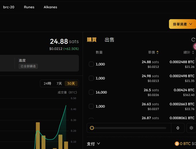This screenshot has height=149, width=196.
Task: Select the 24時 chart range
Action: [47, 83]
